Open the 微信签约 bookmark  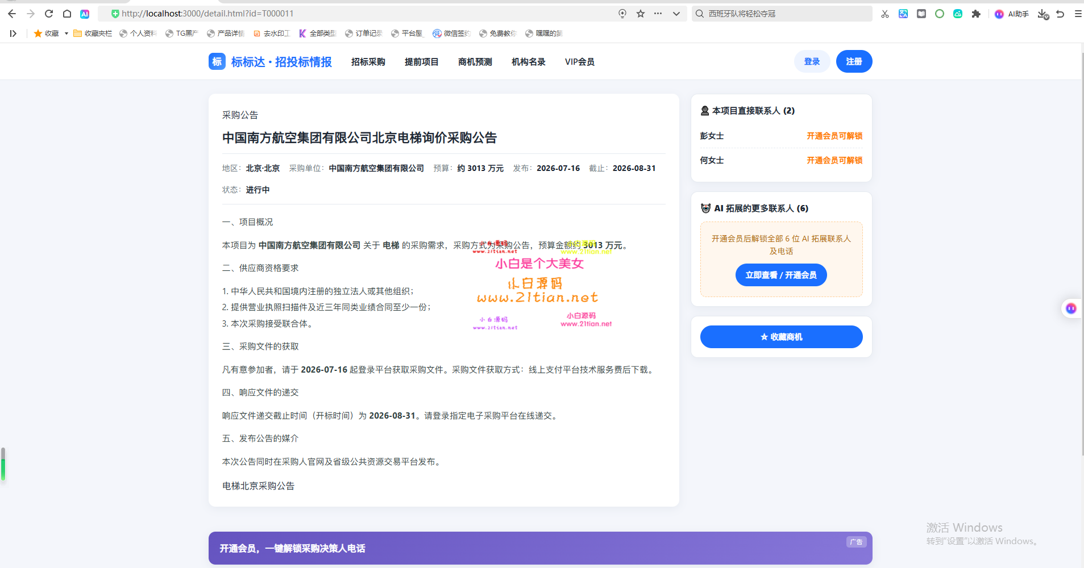[452, 34]
